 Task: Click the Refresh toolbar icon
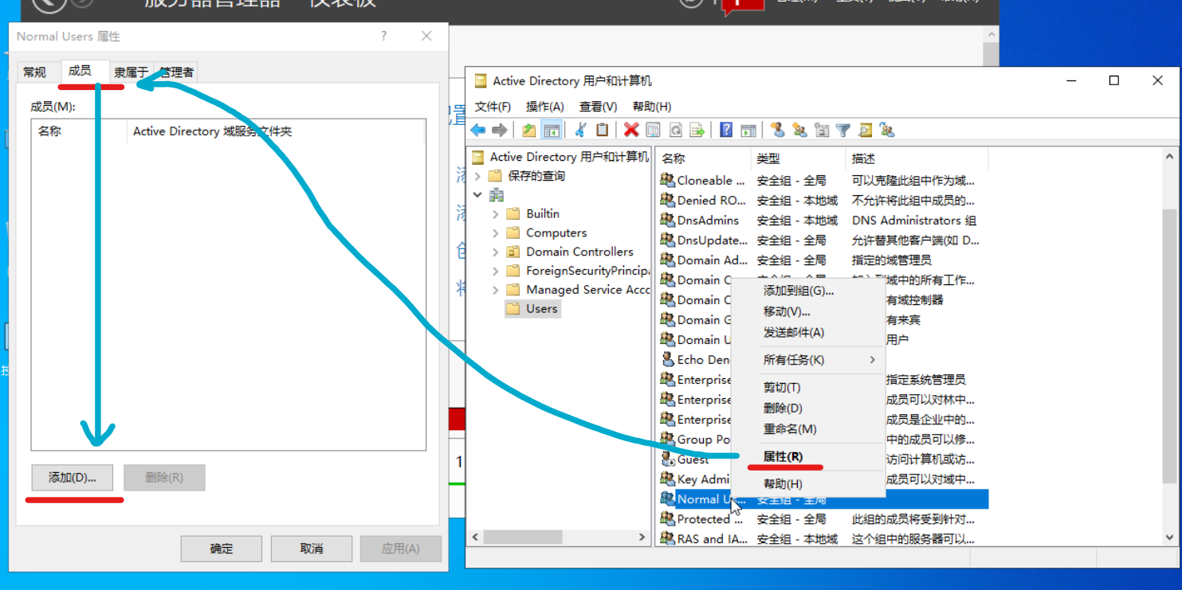[x=675, y=130]
